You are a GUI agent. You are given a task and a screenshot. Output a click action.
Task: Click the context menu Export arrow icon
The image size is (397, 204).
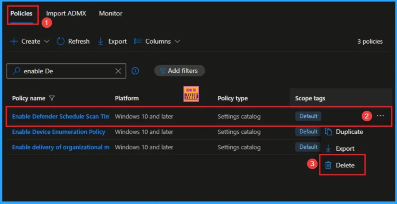328,148
